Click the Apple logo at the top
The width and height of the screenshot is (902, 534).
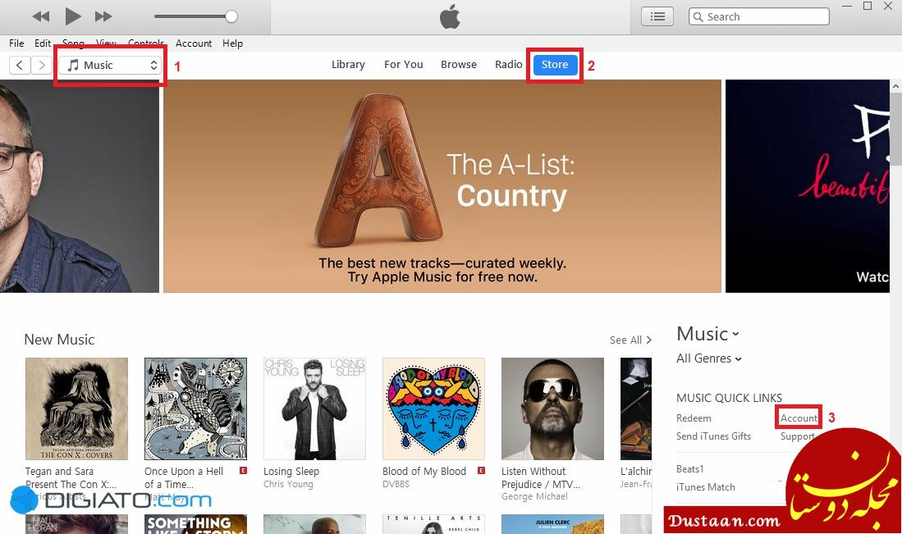click(450, 16)
